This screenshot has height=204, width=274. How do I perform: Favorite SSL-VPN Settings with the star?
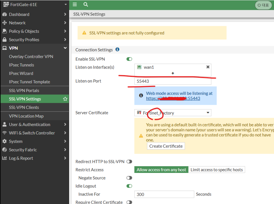pos(65,99)
